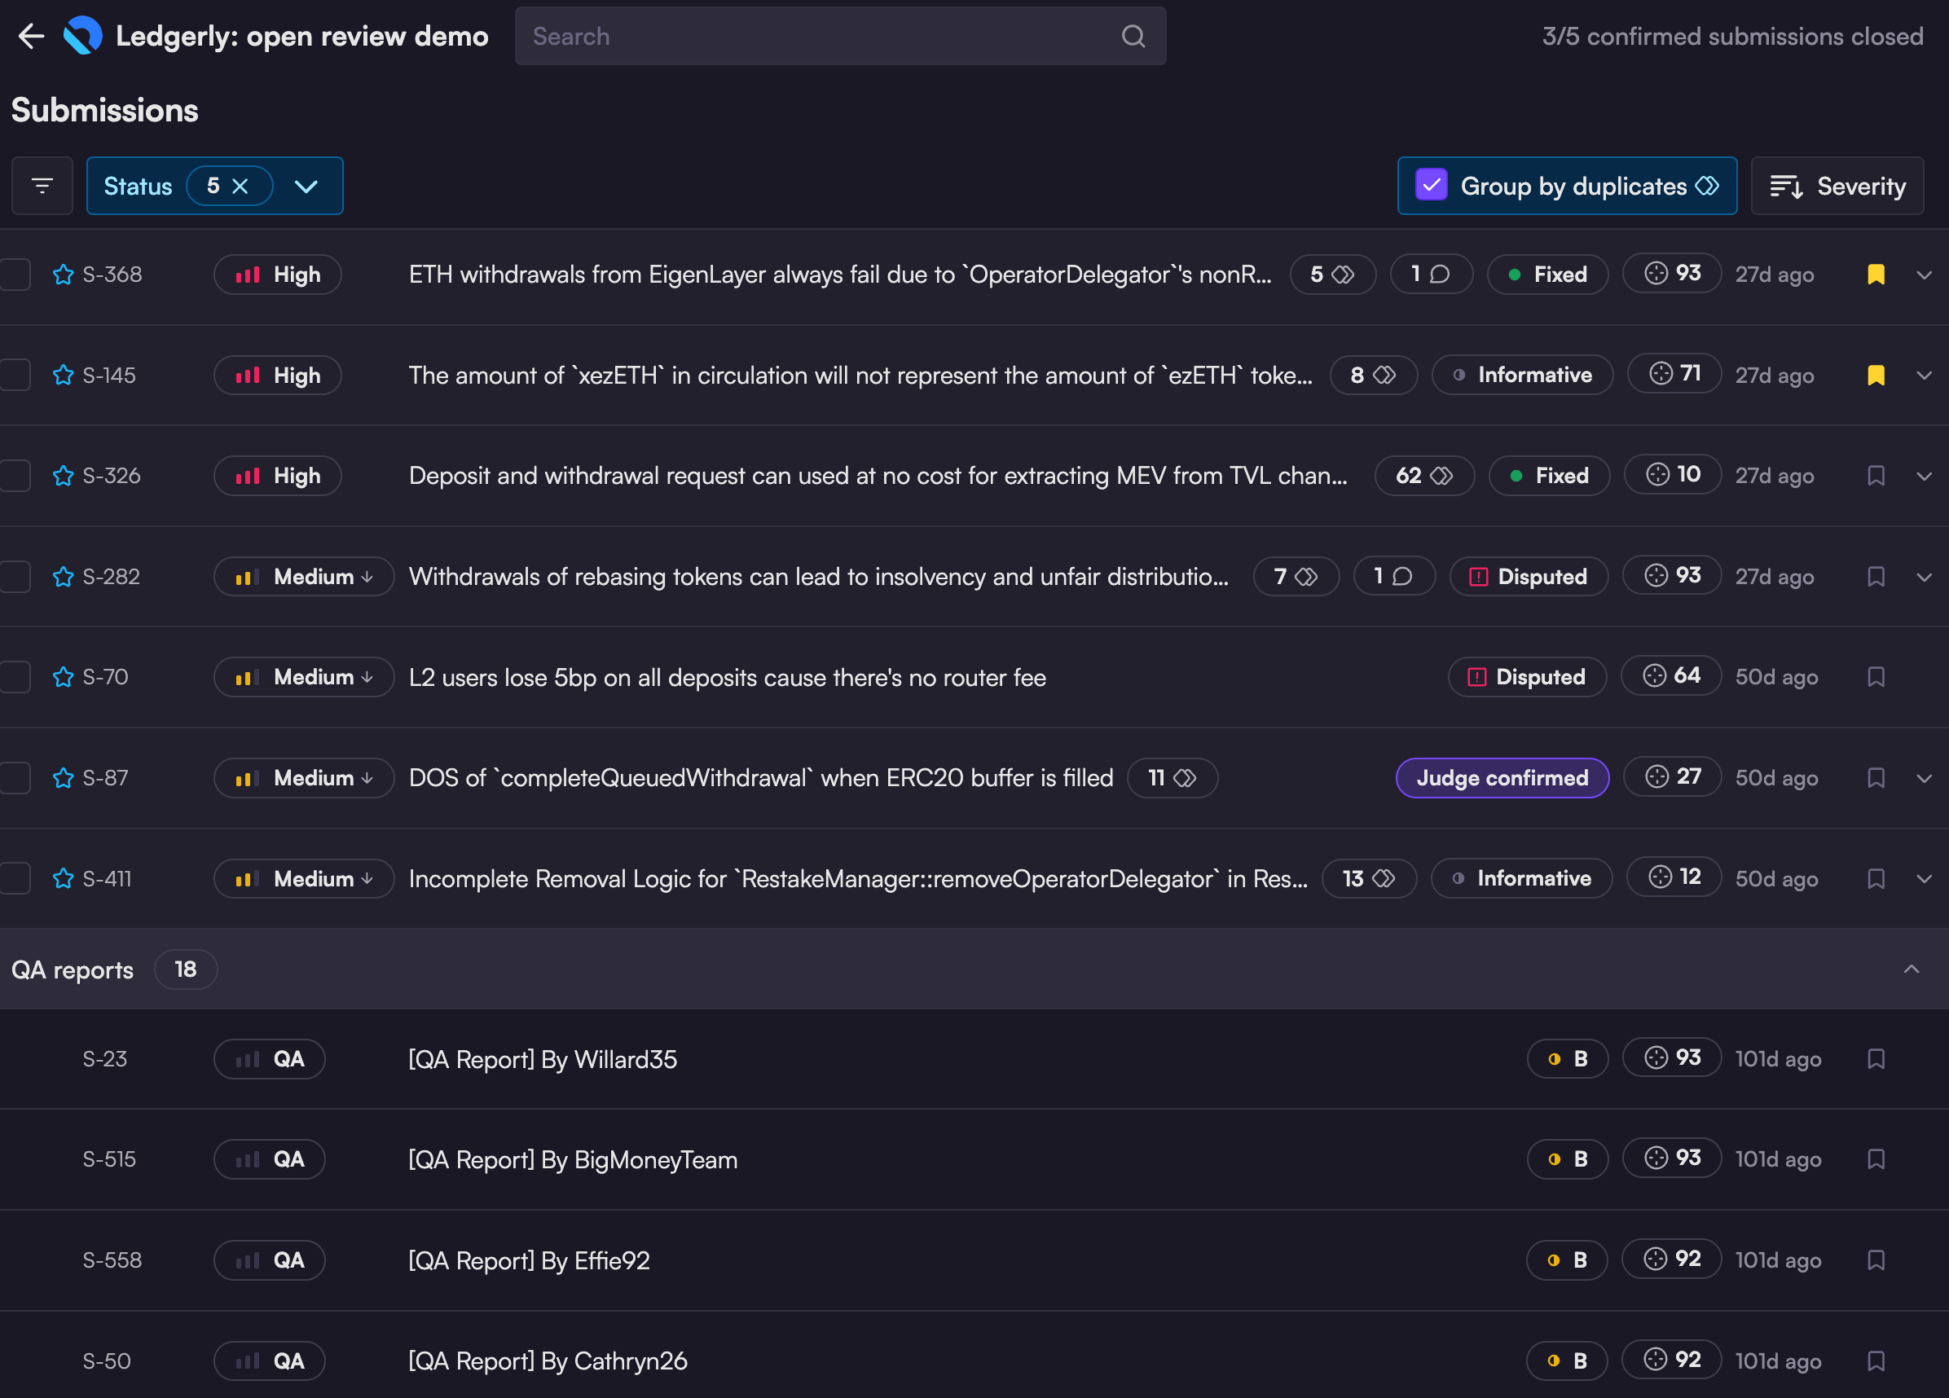Screen dimensions: 1949x1398
Task: Bookmark the QA report by Willard35
Action: (x=1875, y=1058)
